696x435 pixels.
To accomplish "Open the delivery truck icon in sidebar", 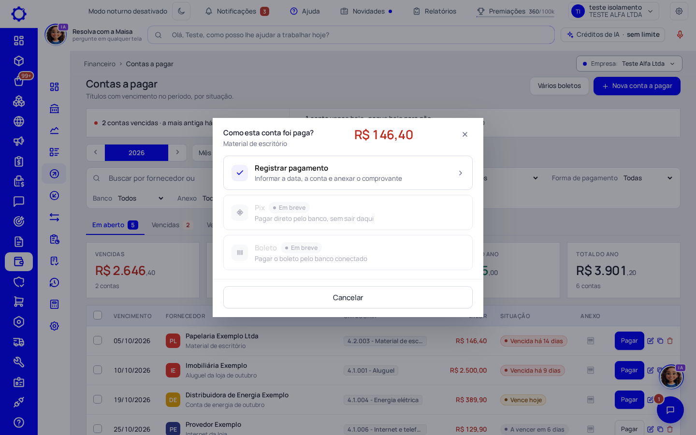I will pos(19,342).
